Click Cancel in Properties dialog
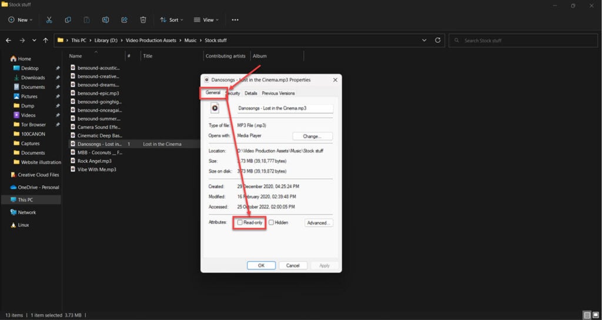 coord(293,265)
